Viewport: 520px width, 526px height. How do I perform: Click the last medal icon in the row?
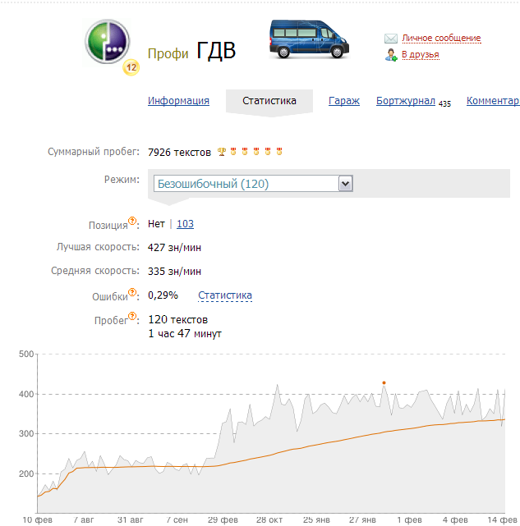coord(279,152)
